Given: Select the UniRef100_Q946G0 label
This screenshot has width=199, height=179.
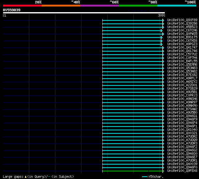Looking at the screenshot, I should click(182, 154).
